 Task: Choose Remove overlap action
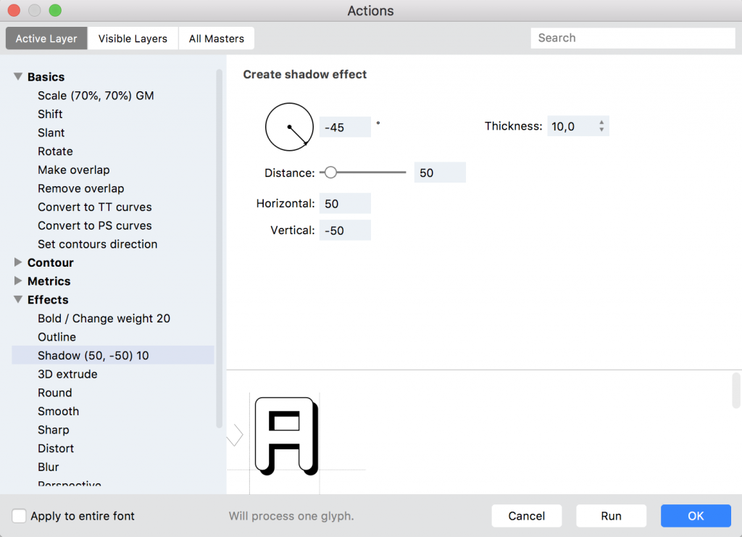80,188
